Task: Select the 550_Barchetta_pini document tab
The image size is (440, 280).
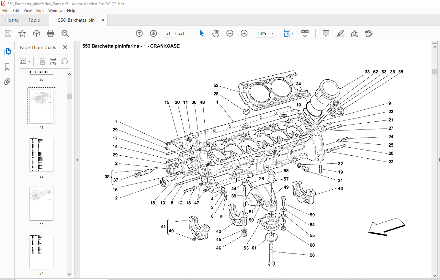Action: pyautogui.click(x=78, y=20)
